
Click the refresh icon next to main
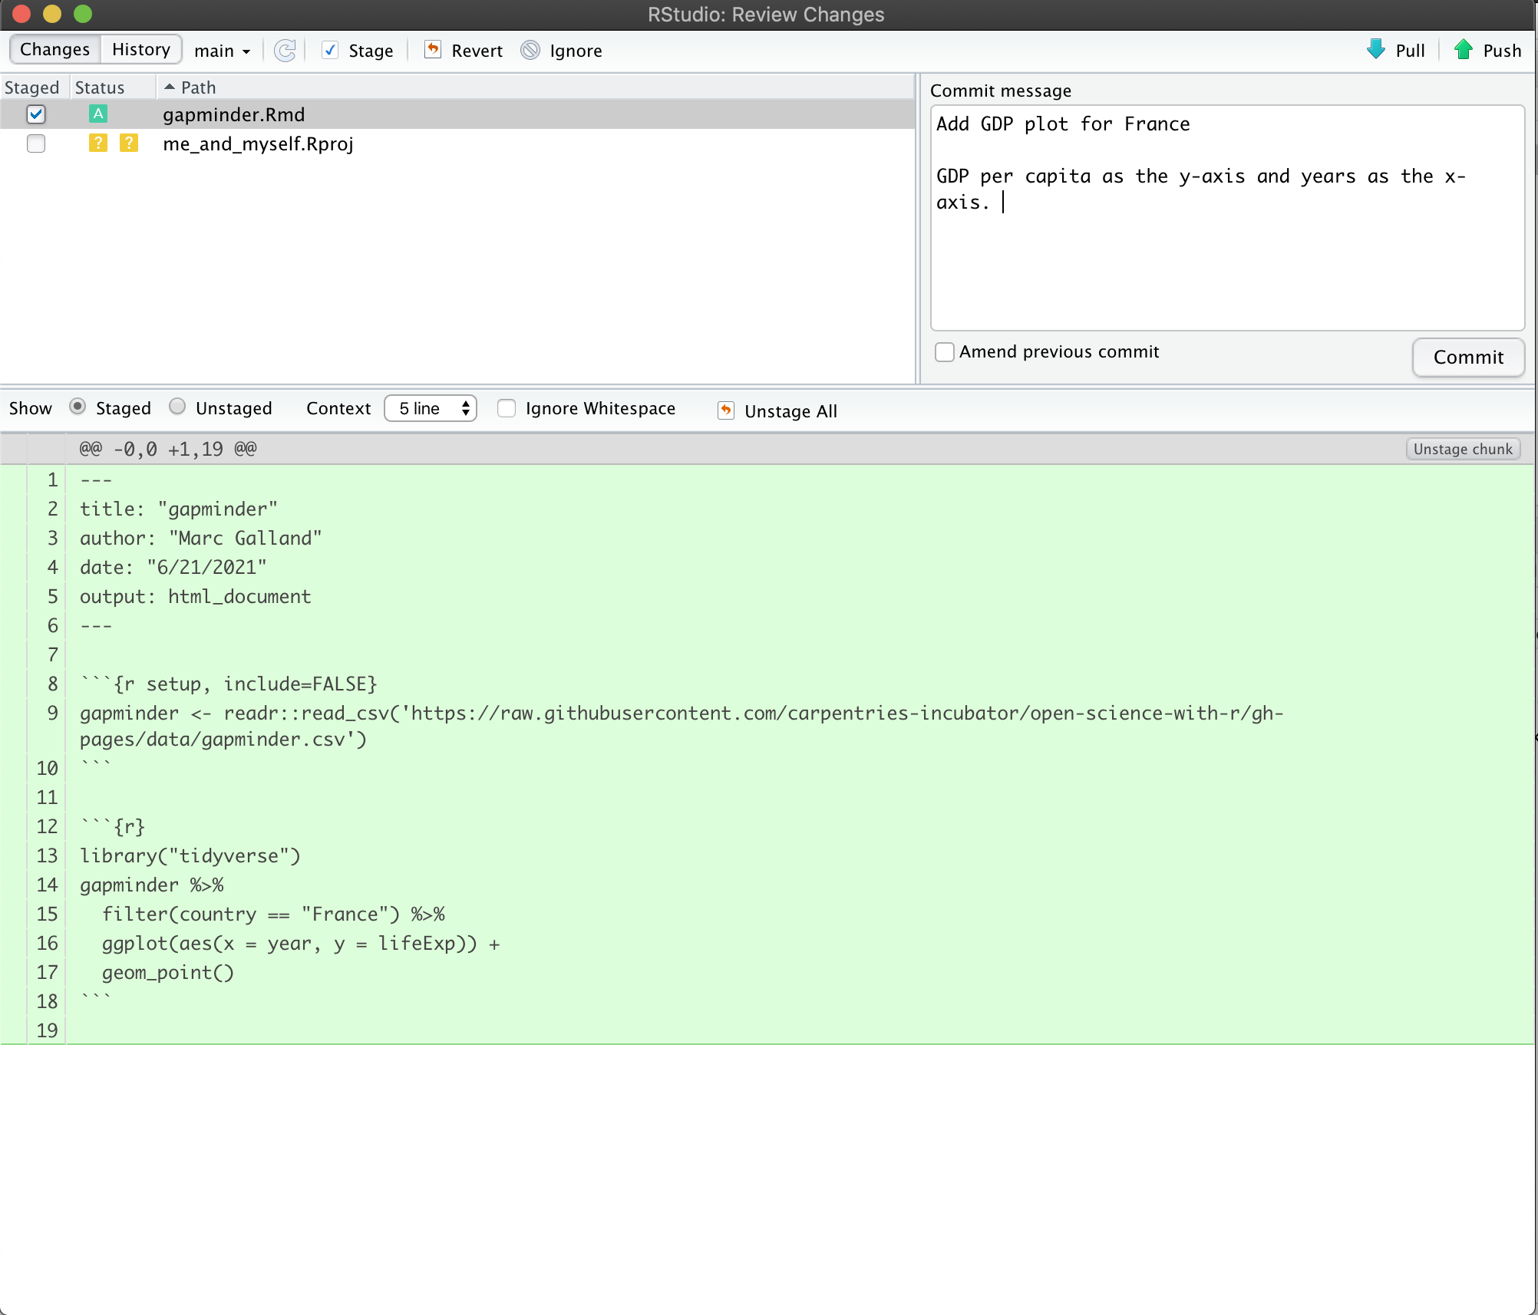[x=285, y=51]
